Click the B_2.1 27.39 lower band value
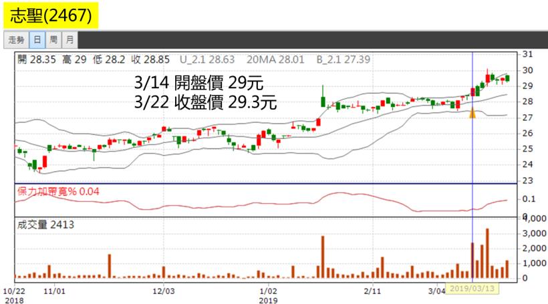 (344, 59)
